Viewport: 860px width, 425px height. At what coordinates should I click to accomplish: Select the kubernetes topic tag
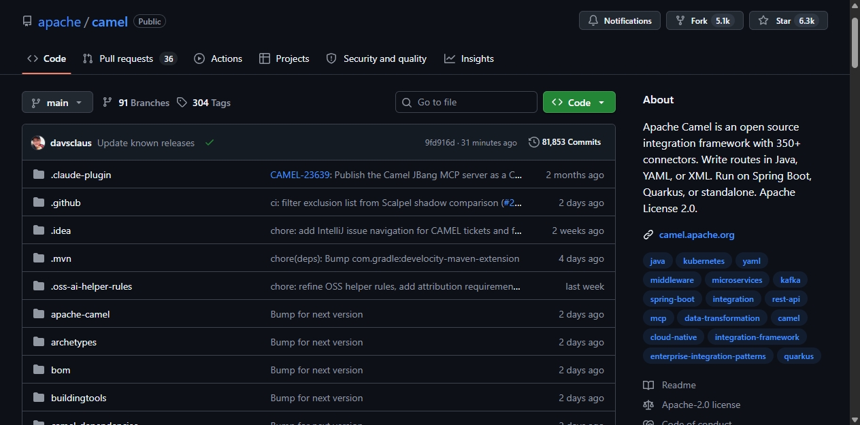704,261
